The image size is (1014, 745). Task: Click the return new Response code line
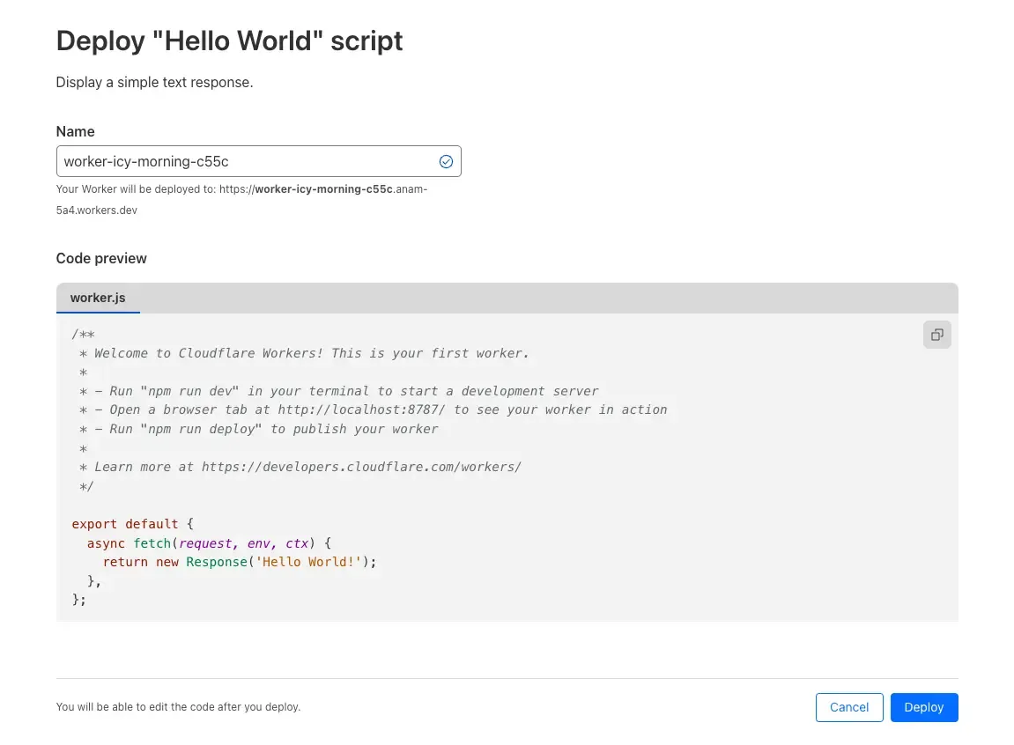239,562
